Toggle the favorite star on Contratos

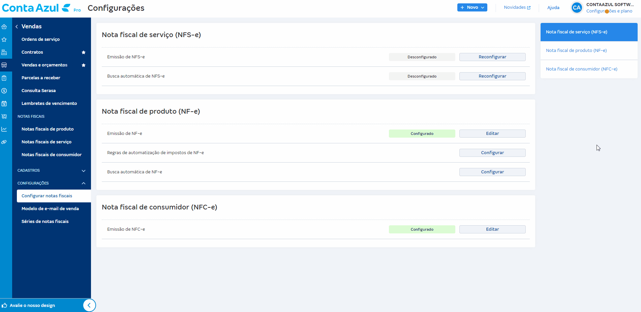84,52
